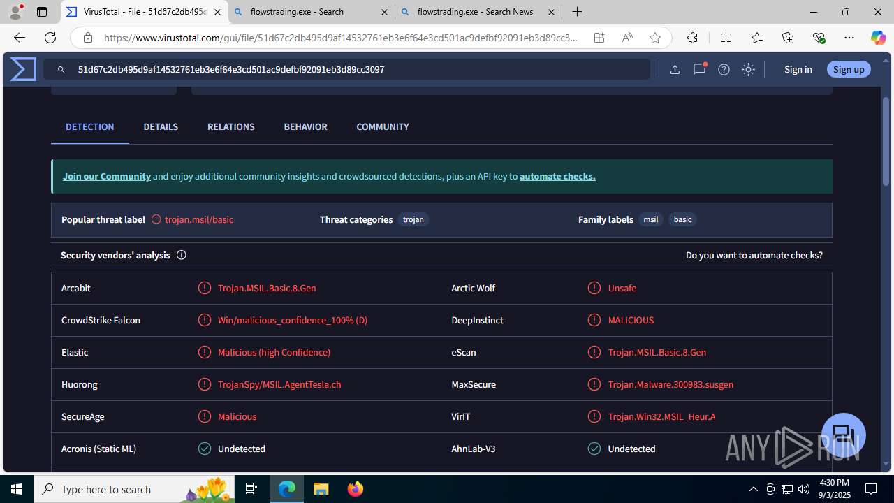The image size is (894, 503).
Task: Click the basic family label tag
Action: pyautogui.click(x=682, y=219)
